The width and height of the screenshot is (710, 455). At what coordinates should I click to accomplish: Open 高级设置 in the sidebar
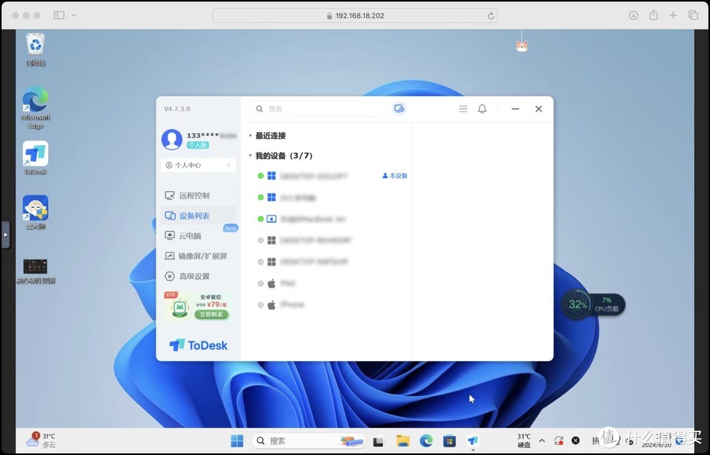click(194, 276)
